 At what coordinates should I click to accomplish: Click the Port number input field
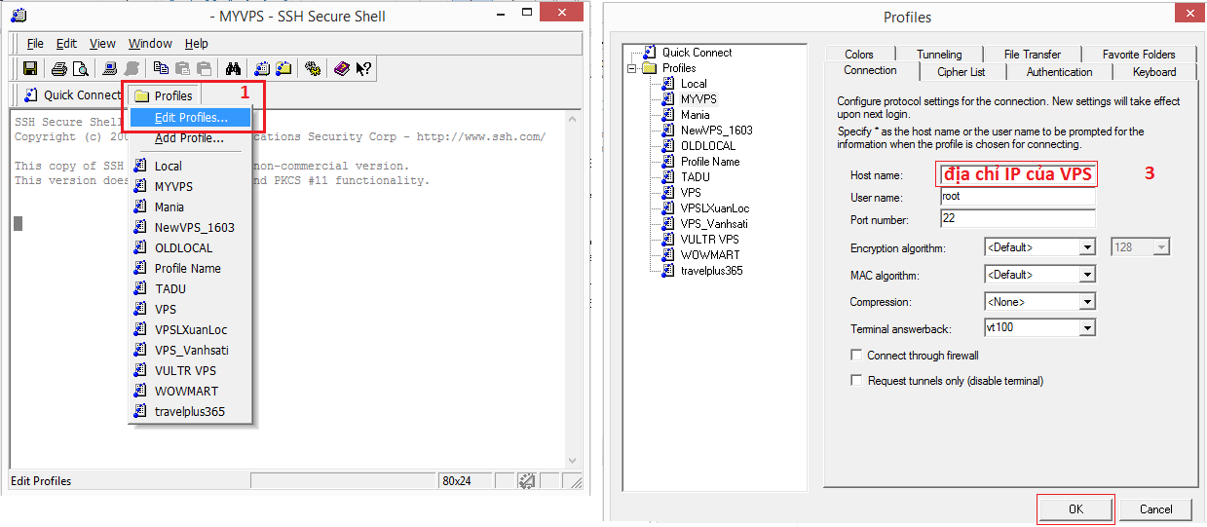1016,219
